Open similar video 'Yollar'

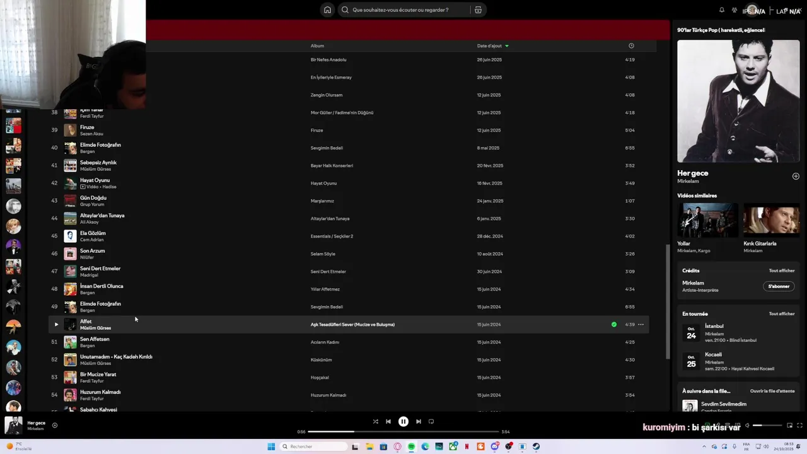click(x=707, y=220)
